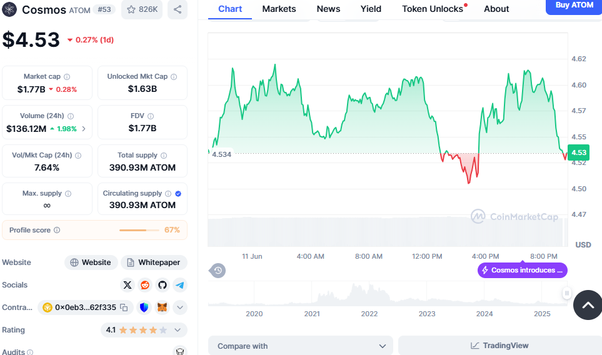Screen dimensions: 602x355
Task: Click the Audits info icon
Action: [30, 352]
